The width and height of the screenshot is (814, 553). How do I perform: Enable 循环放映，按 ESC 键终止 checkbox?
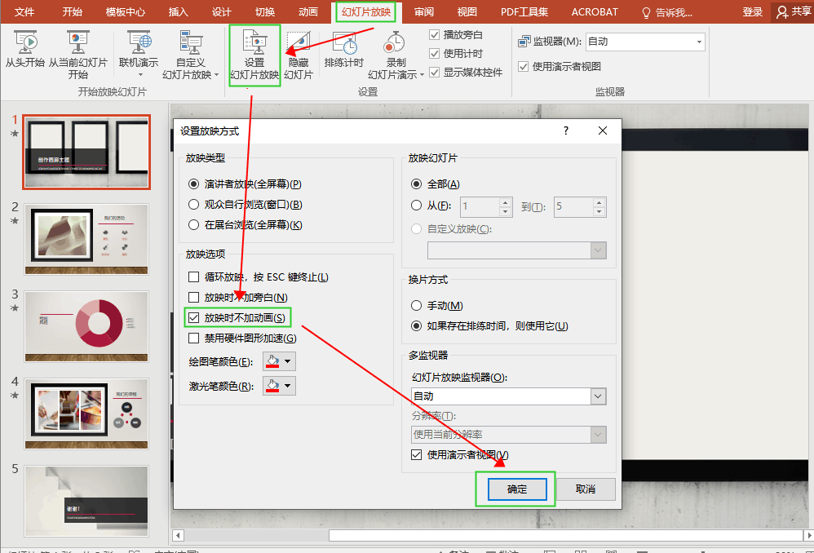(193, 276)
